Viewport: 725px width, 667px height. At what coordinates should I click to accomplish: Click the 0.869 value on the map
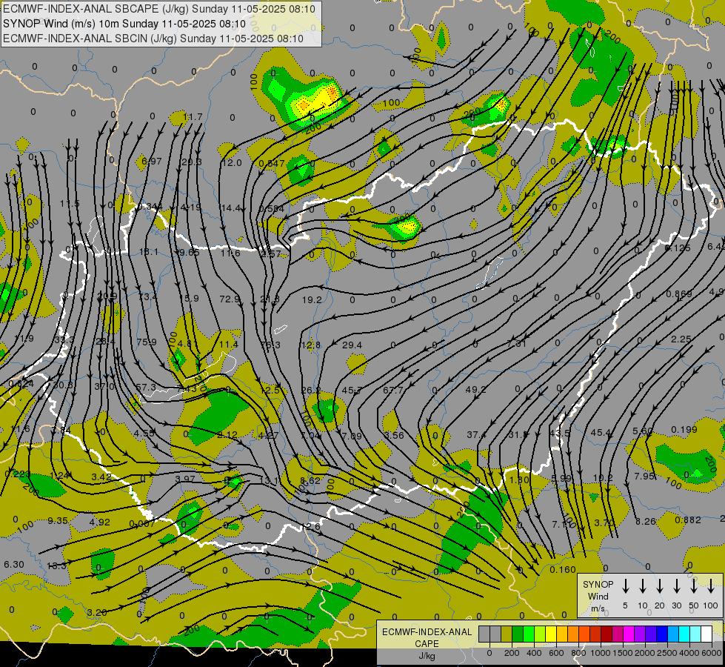point(679,294)
